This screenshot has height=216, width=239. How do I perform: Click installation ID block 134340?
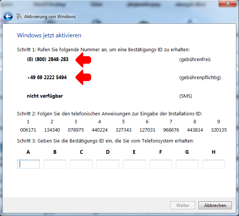click(52, 130)
